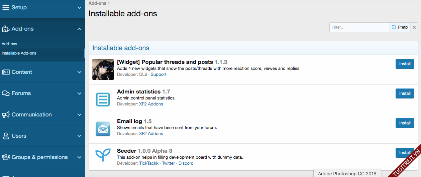Open the DL6 Support link
421x177 pixels.
(159, 75)
